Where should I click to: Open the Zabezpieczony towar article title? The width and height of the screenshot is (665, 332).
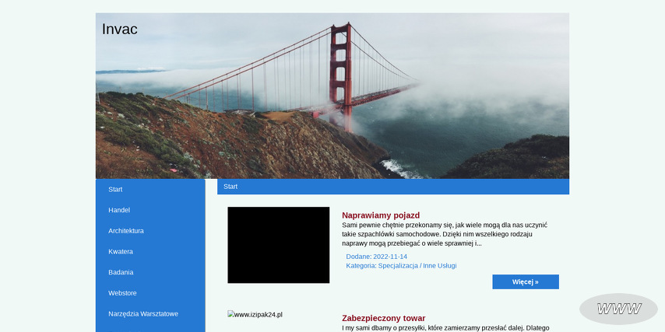(x=383, y=318)
